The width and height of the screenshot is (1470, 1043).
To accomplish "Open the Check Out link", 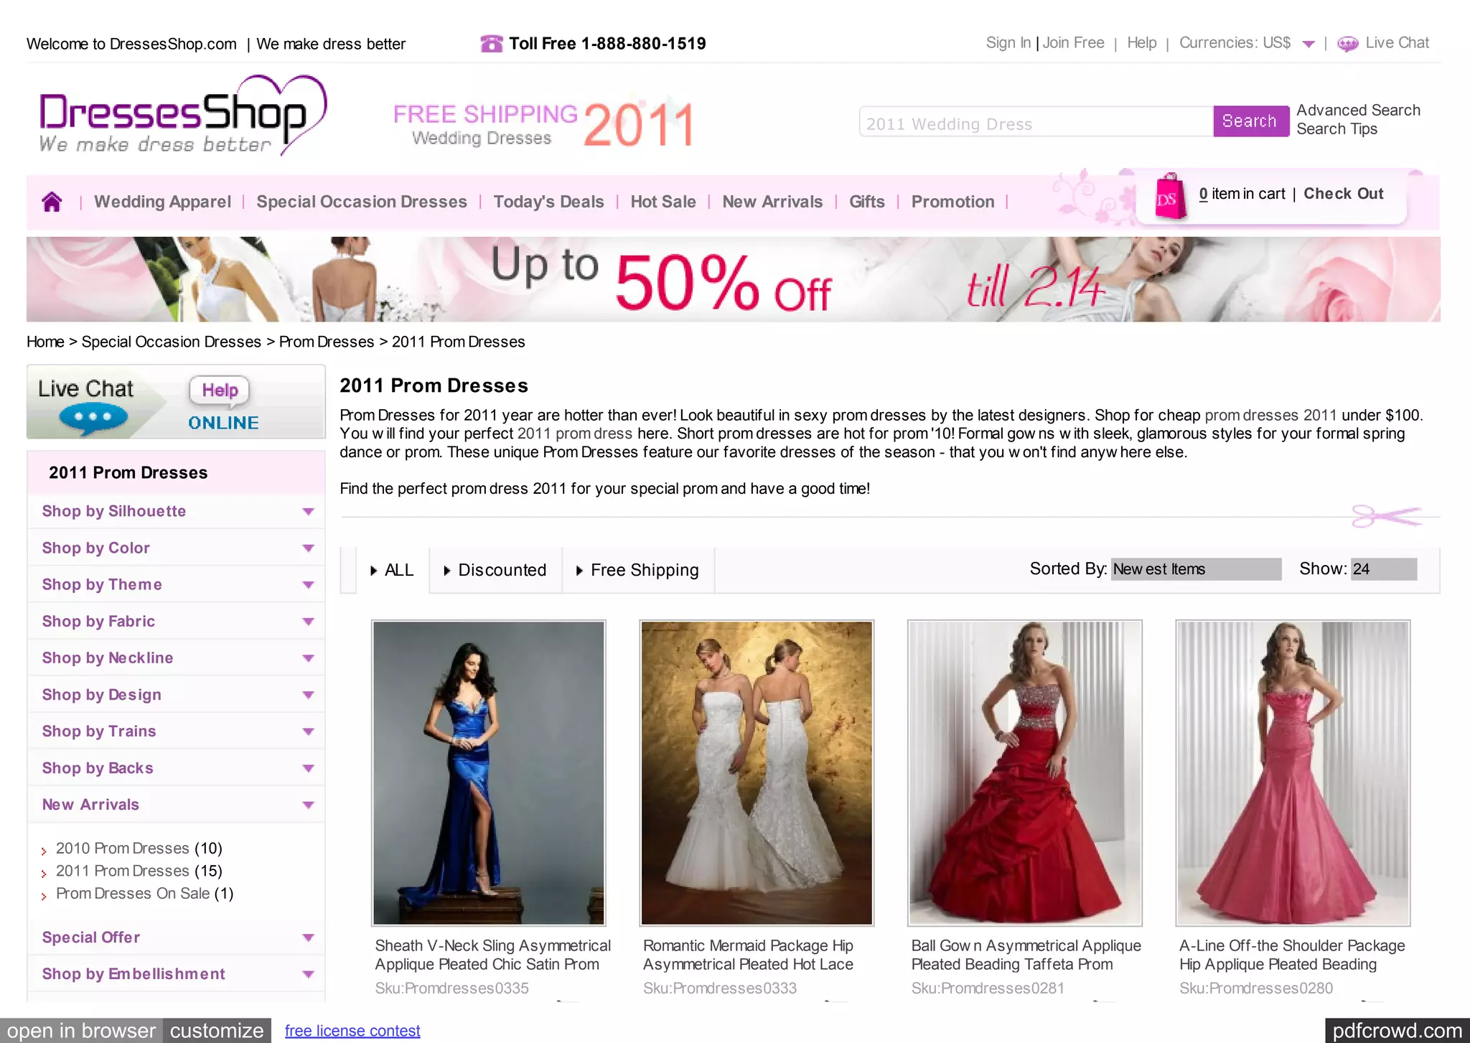I will 1343,194.
